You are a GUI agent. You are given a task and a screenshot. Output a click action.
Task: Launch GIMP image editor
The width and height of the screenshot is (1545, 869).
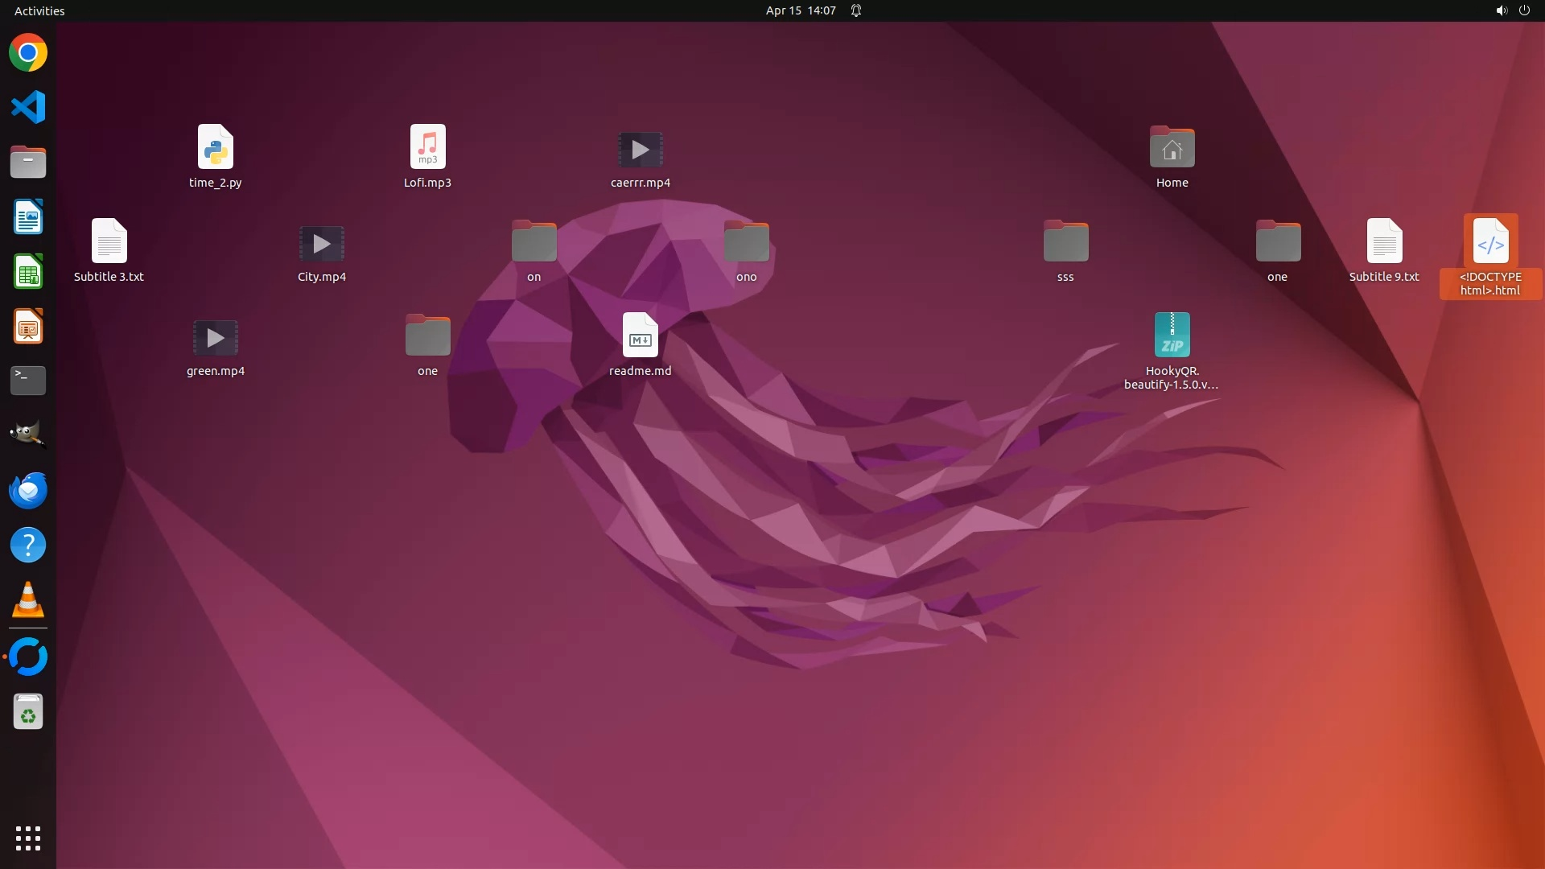pos(28,434)
